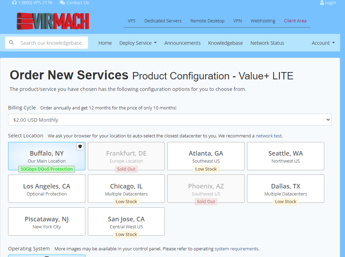Select the Buffalo, NY location

(x=47, y=156)
